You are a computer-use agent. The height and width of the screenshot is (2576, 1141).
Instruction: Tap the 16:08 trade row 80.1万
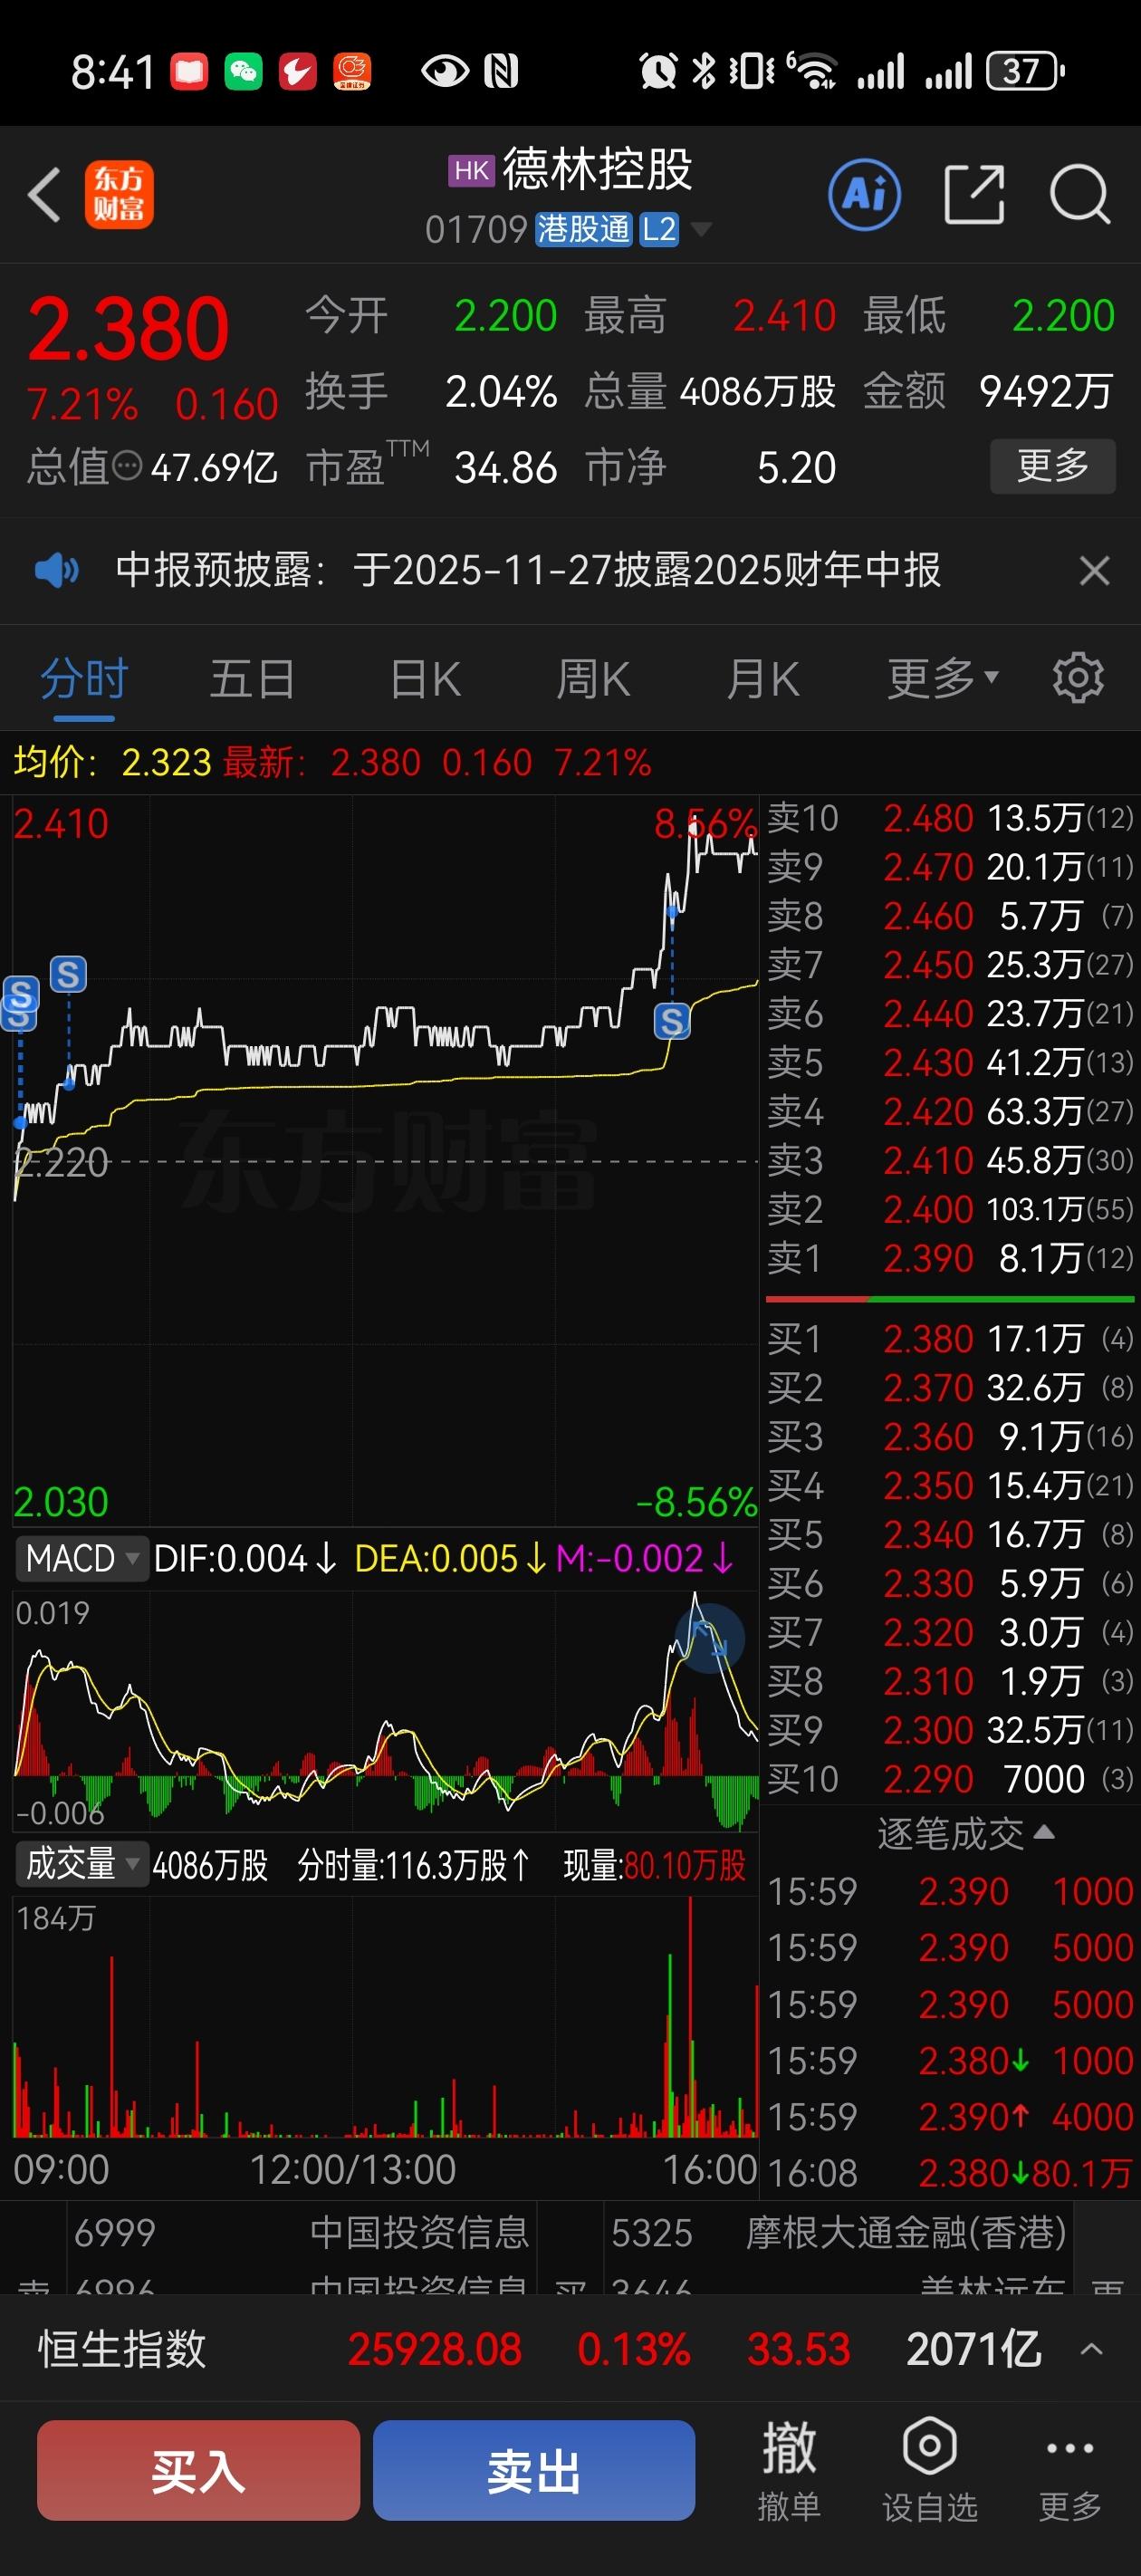click(950, 2173)
